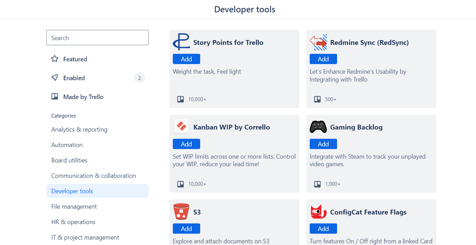This screenshot has width=476, height=245.
Task: Click the 1,000+ installs count
Action: (333, 184)
